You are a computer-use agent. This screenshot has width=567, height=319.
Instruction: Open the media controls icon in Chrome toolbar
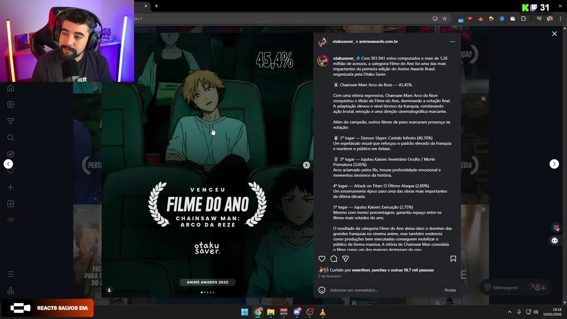[x=539, y=19]
